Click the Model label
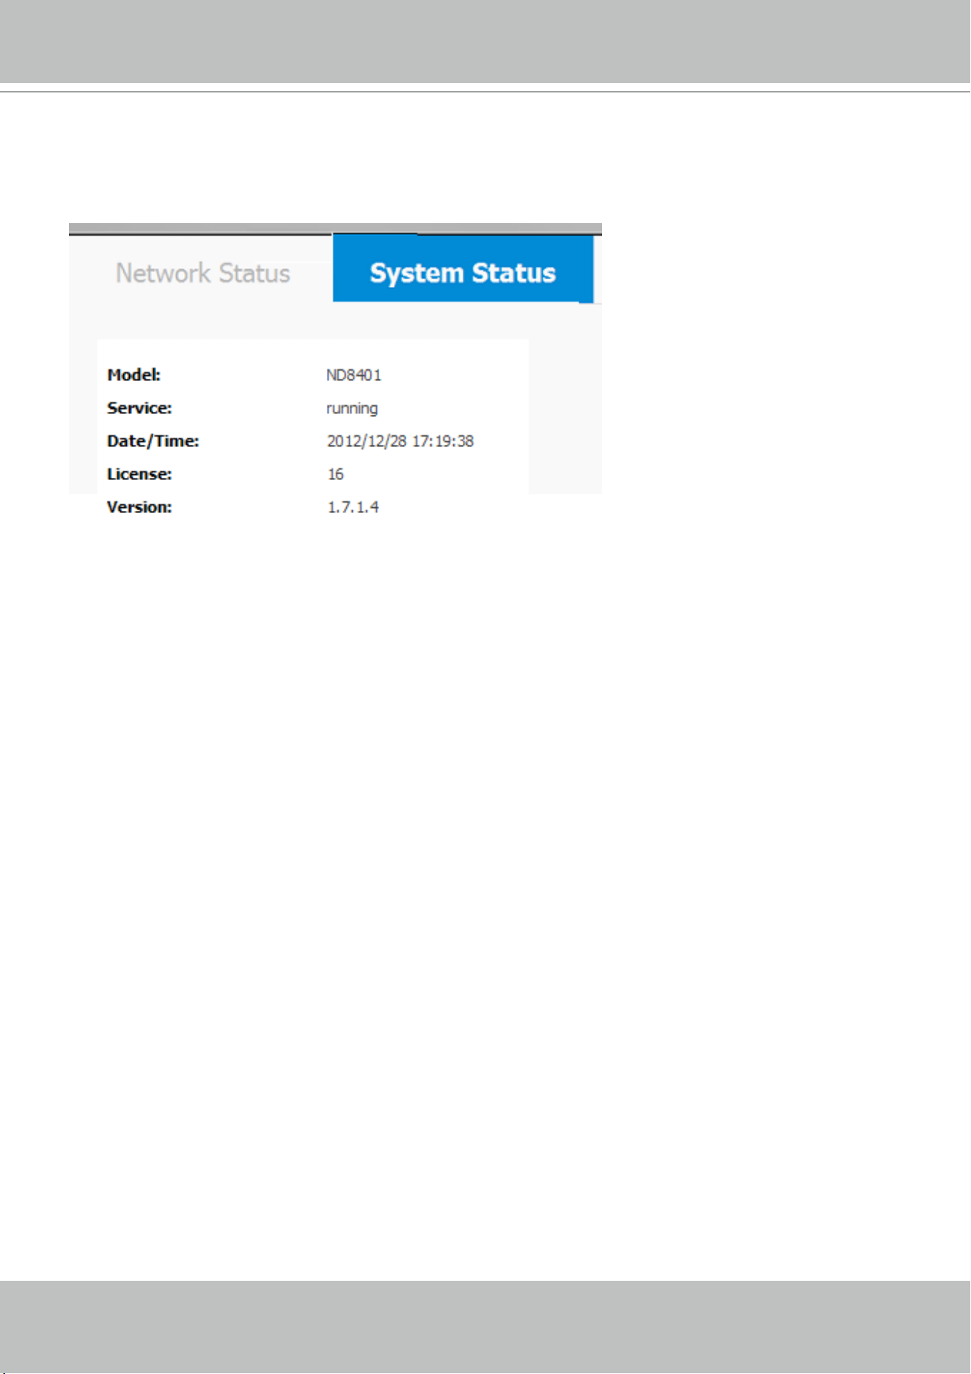 [x=133, y=375]
